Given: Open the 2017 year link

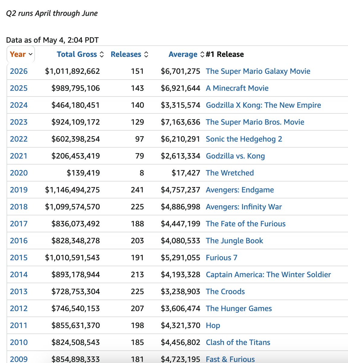Looking at the screenshot, I should click(19, 224).
